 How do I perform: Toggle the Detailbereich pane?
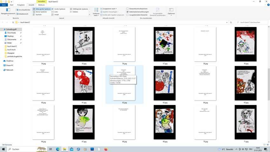click(x=23, y=14)
